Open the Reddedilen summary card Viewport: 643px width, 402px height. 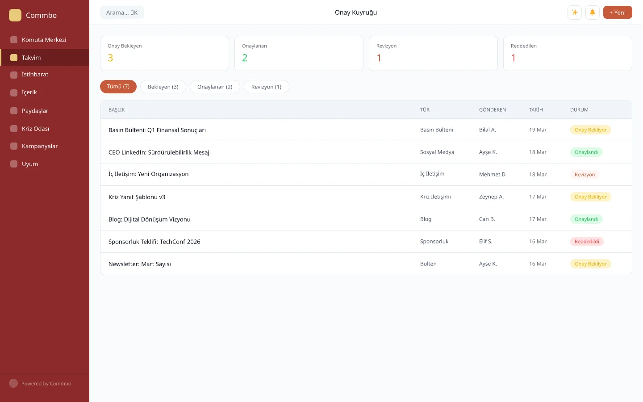567,53
